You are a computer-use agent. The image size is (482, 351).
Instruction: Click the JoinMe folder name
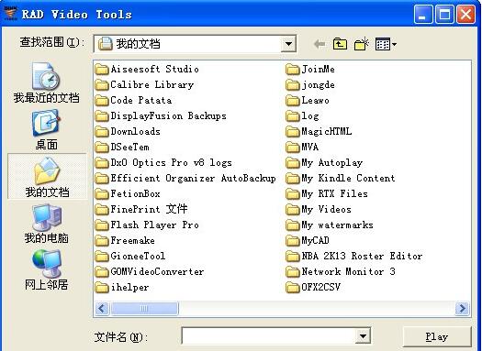[319, 69]
